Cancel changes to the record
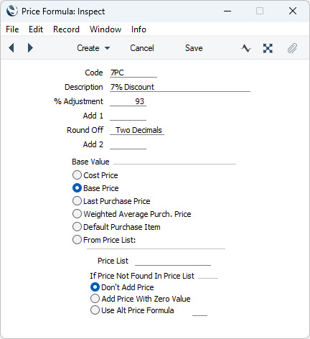 [142, 48]
